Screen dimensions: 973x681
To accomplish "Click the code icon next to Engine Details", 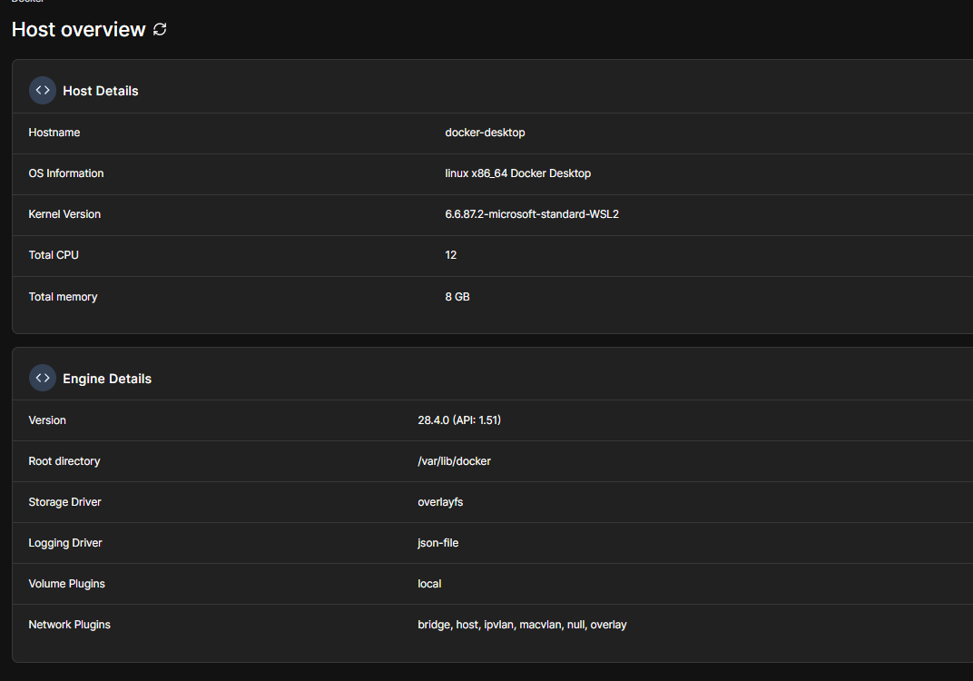I will click(43, 379).
